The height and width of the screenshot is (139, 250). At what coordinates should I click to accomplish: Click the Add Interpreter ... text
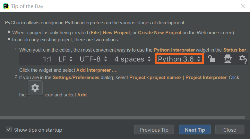[96, 70]
